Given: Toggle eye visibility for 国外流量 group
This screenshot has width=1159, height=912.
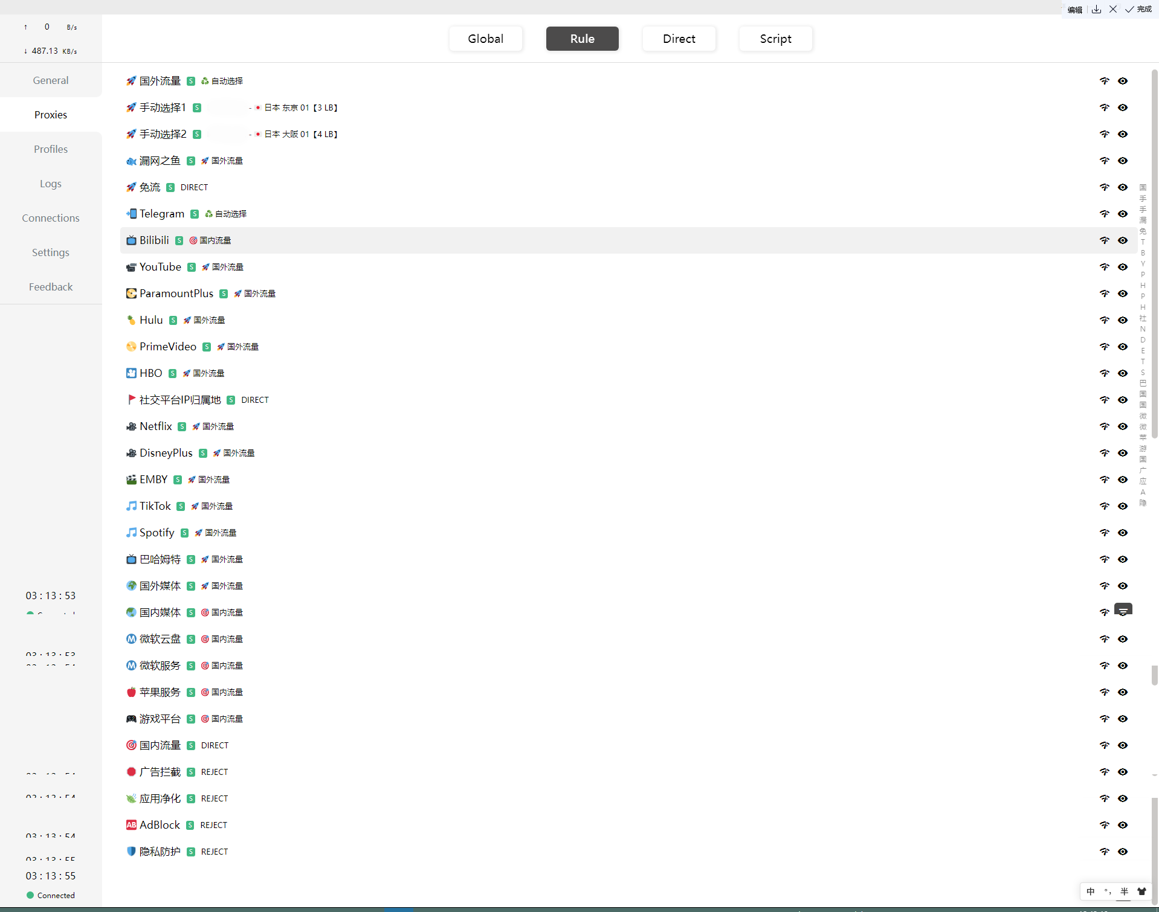Looking at the screenshot, I should point(1123,81).
